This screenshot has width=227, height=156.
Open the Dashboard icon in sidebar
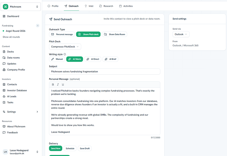point(4,16)
